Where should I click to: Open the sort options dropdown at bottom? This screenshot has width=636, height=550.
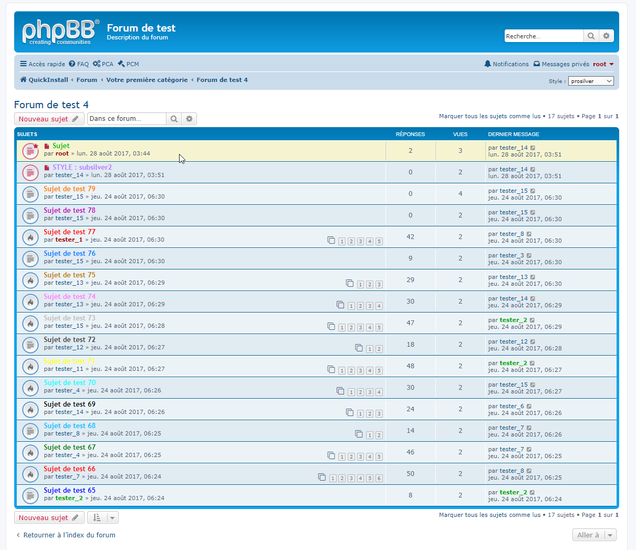click(x=102, y=517)
